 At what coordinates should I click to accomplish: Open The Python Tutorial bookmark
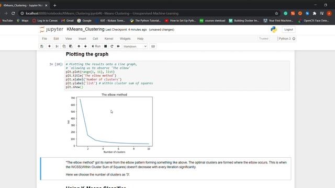(146, 21)
